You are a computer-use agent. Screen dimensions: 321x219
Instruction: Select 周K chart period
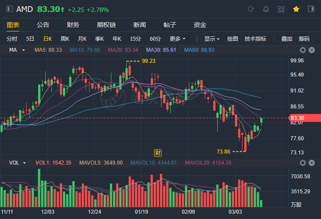[65, 38]
